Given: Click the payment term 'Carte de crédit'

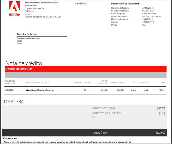Looking at the screenshot, I should pyautogui.click(x=149, y=14).
